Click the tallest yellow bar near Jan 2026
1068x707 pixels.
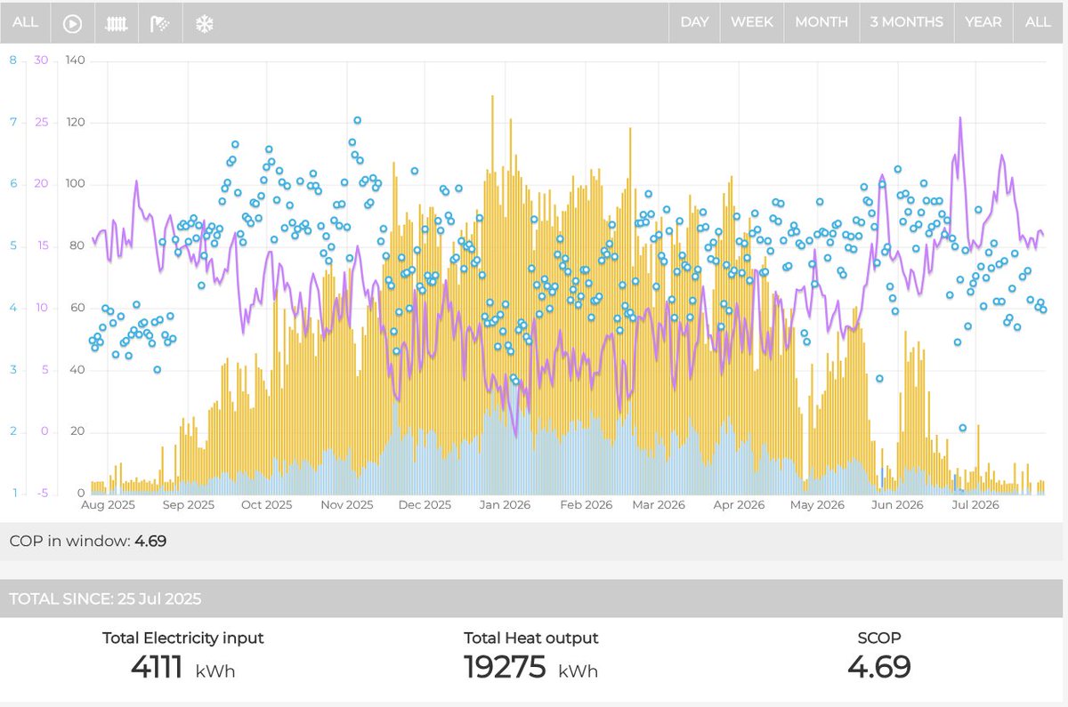[492, 294]
